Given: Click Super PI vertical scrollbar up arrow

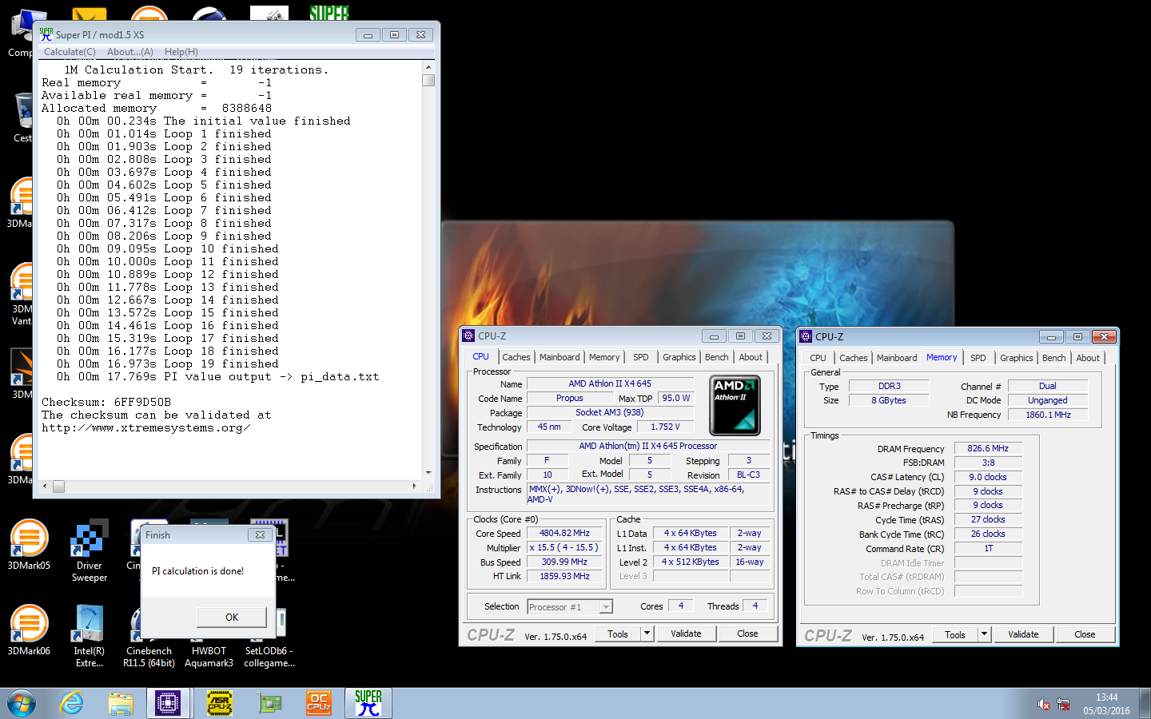Looking at the screenshot, I should click(428, 68).
